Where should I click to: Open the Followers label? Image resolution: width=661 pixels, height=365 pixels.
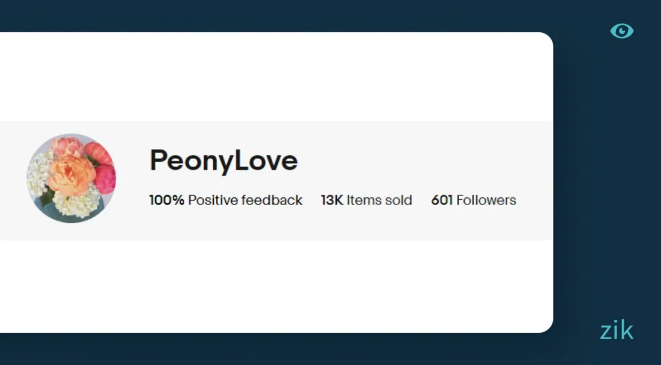tap(486, 200)
